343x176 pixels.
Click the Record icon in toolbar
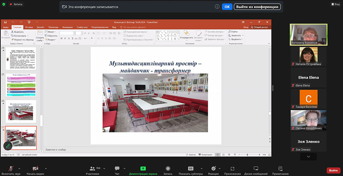(168, 168)
